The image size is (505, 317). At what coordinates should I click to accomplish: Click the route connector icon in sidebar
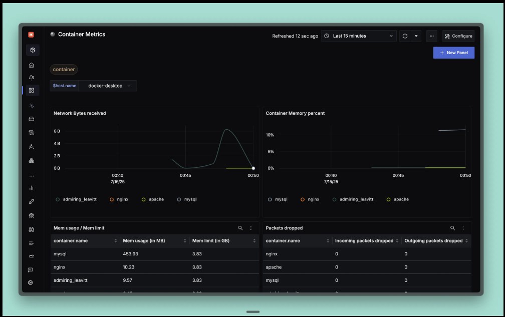tap(31, 256)
